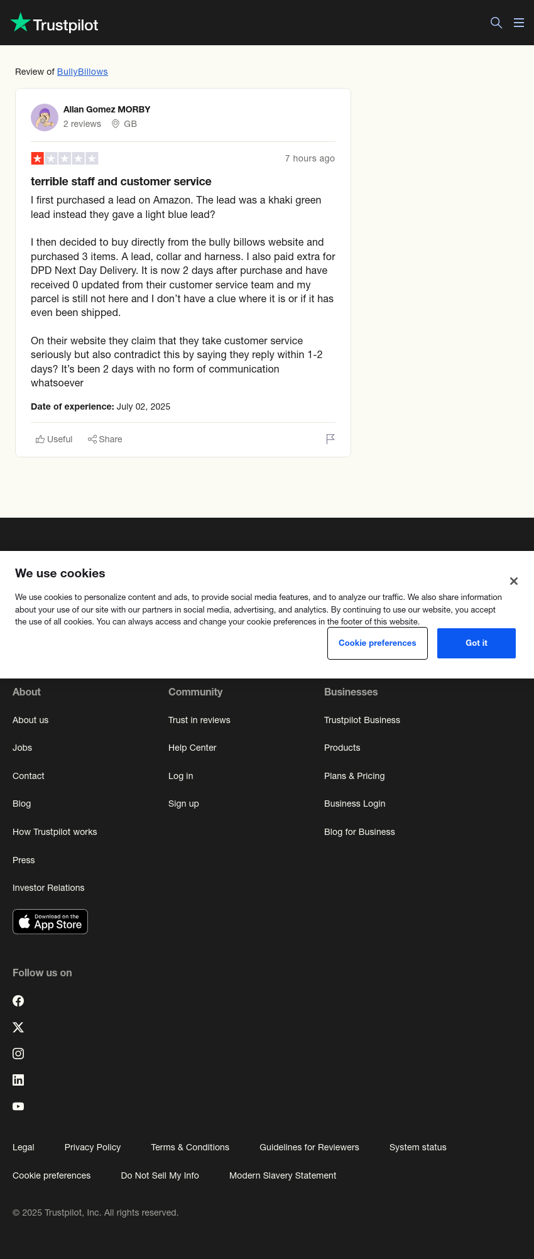Open Press footer link
The image size is (534, 1259).
click(x=24, y=860)
